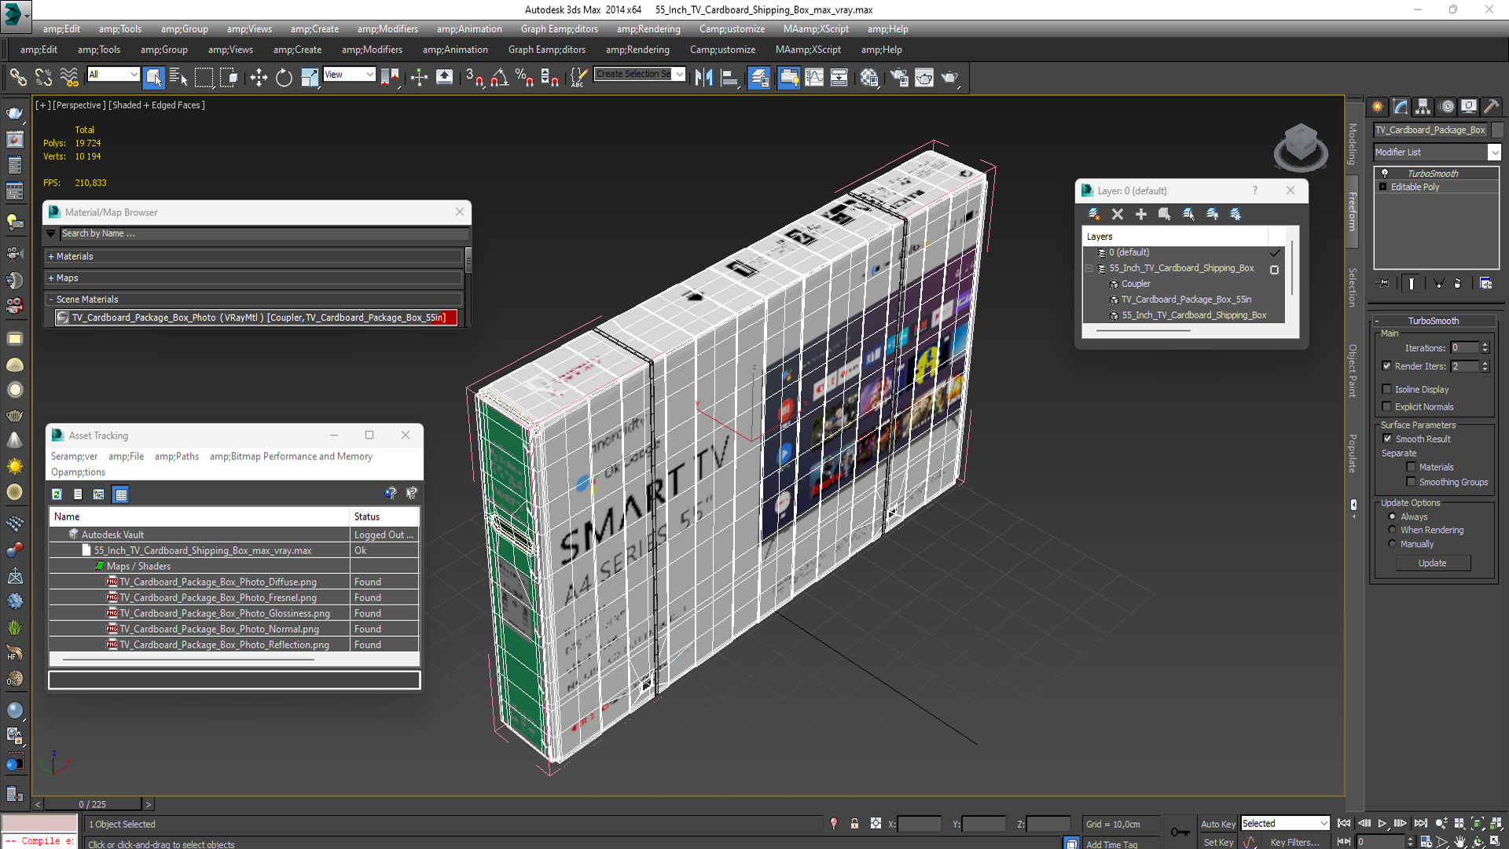Image resolution: width=1509 pixels, height=849 pixels.
Task: Click the Unlink Selection tool
Action: click(x=43, y=77)
